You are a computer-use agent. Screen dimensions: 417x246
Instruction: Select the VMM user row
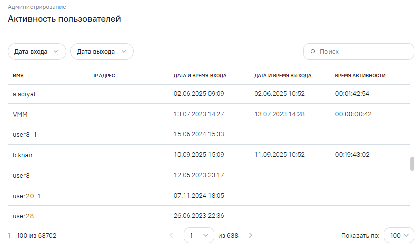coord(20,114)
